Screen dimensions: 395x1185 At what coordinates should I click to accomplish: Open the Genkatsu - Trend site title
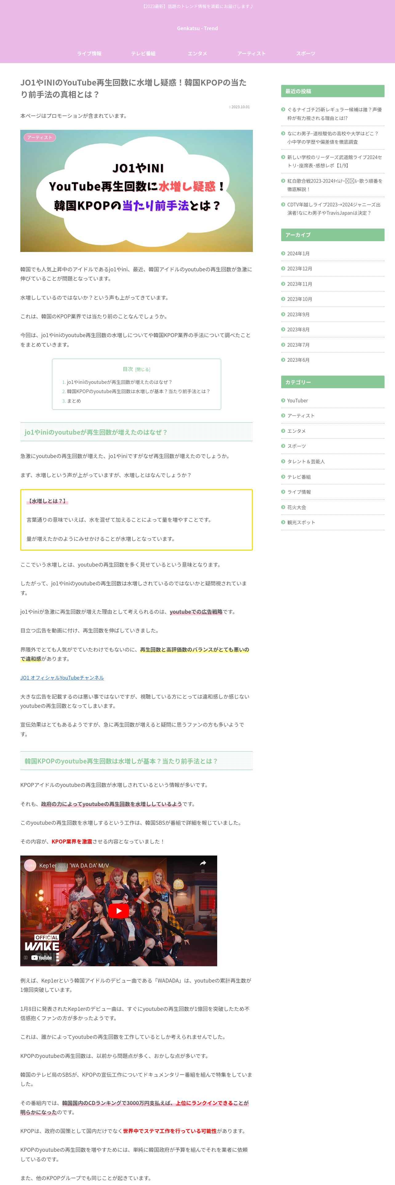click(197, 29)
